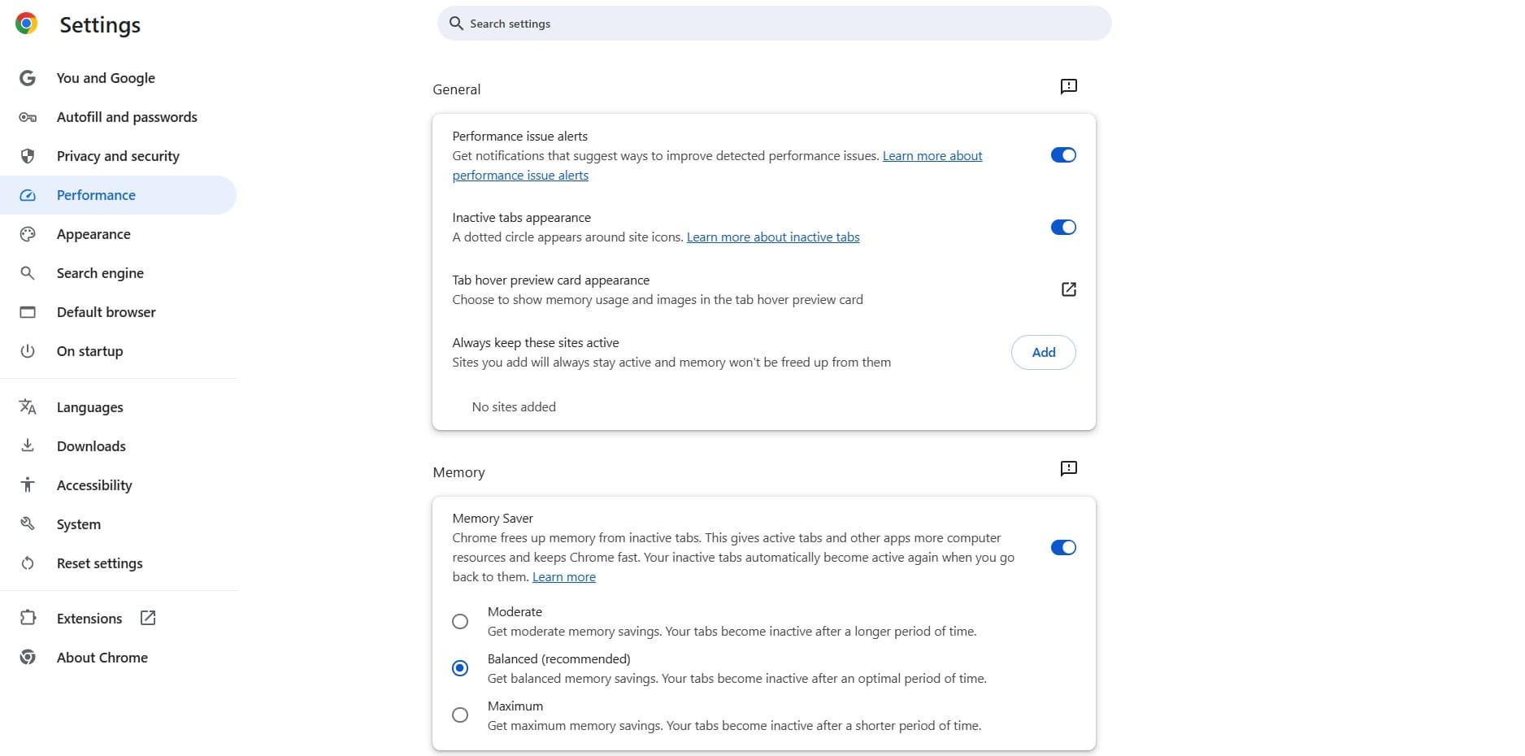This screenshot has height=756, width=1525.
Task: Click the Extensions external-link icon
Action: pyautogui.click(x=148, y=618)
